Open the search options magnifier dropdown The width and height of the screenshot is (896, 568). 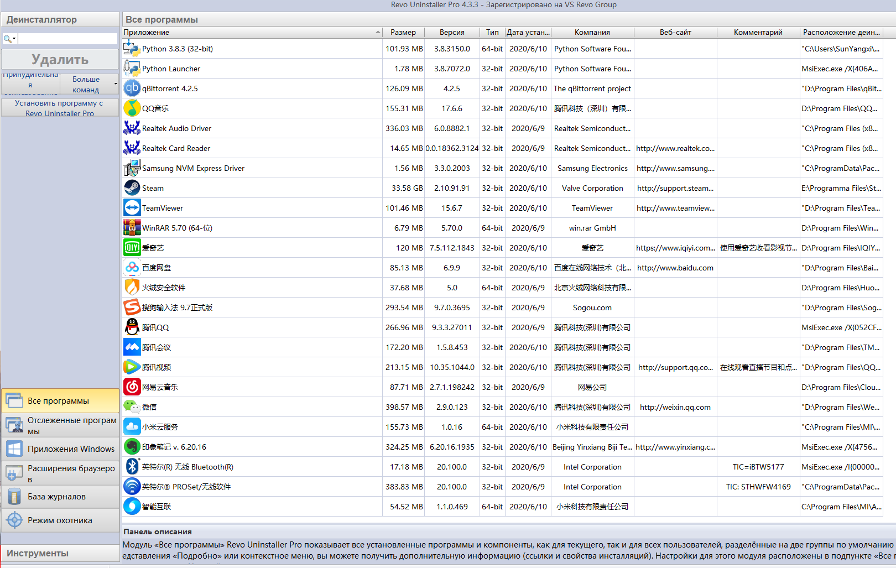coord(9,39)
